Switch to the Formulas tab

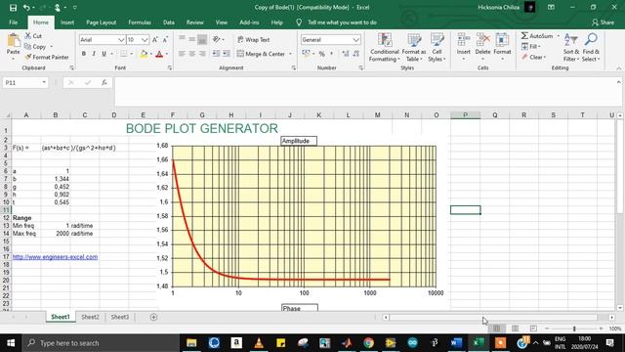[x=140, y=22]
